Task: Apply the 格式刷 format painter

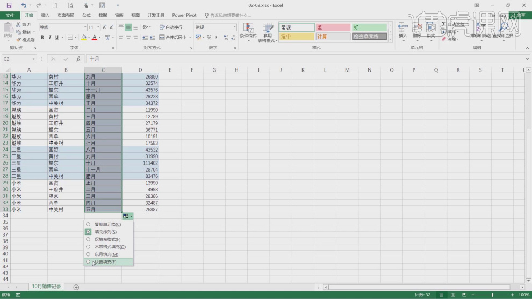Action: pos(25,40)
